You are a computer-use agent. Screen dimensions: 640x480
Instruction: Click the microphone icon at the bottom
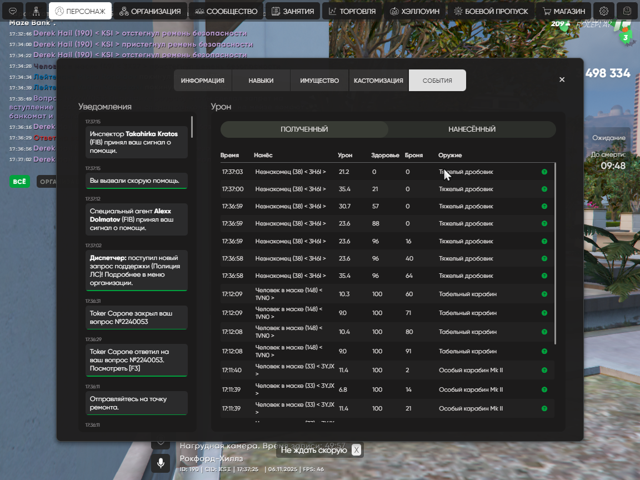click(161, 463)
